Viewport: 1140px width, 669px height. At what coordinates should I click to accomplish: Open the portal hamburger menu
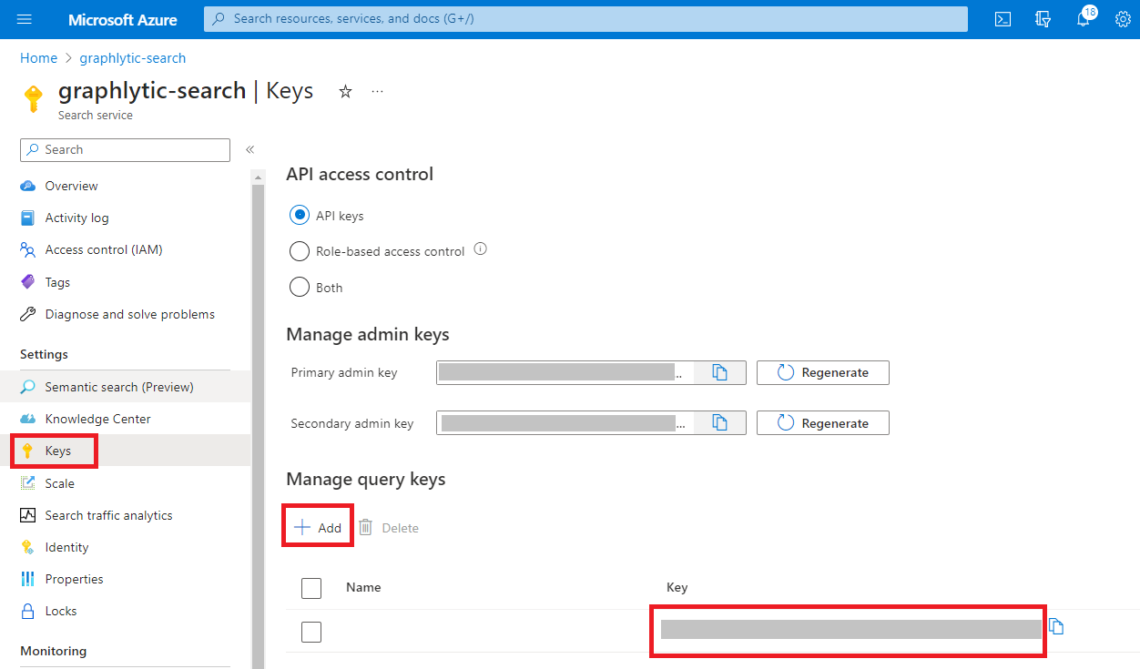click(25, 19)
